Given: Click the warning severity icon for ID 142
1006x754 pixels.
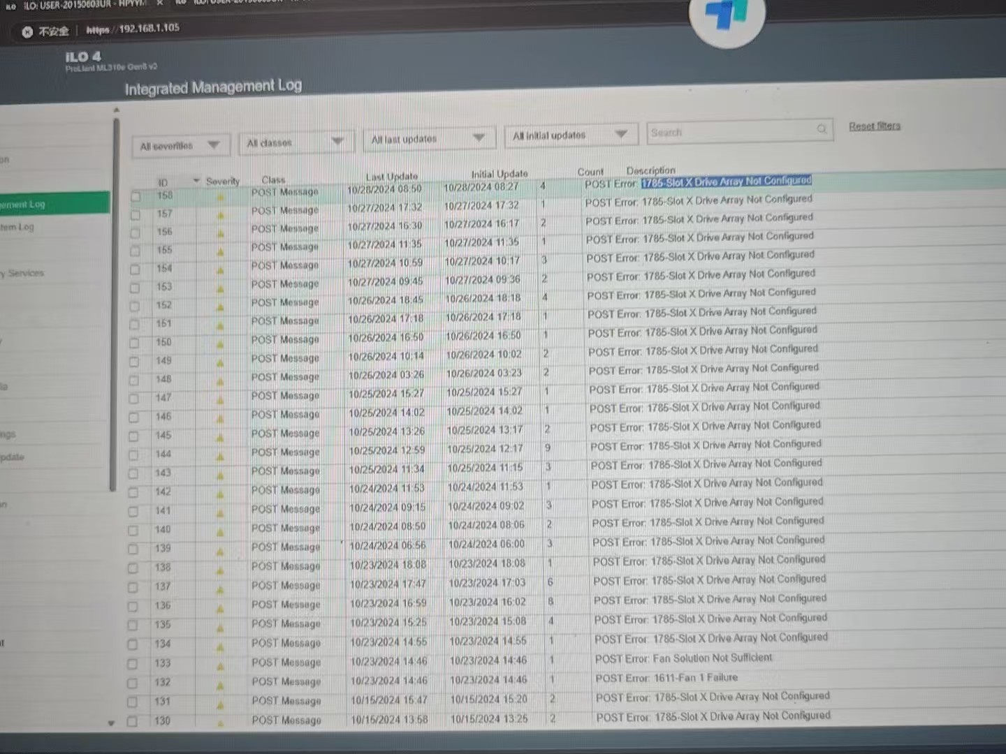Looking at the screenshot, I should click(221, 494).
